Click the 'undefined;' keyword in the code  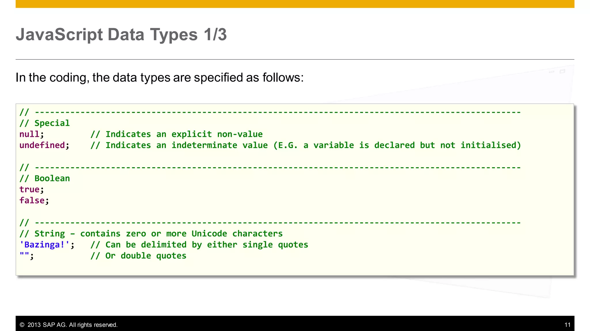(x=44, y=145)
